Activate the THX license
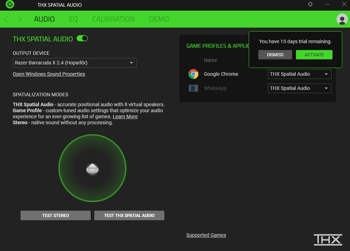 [314, 55]
